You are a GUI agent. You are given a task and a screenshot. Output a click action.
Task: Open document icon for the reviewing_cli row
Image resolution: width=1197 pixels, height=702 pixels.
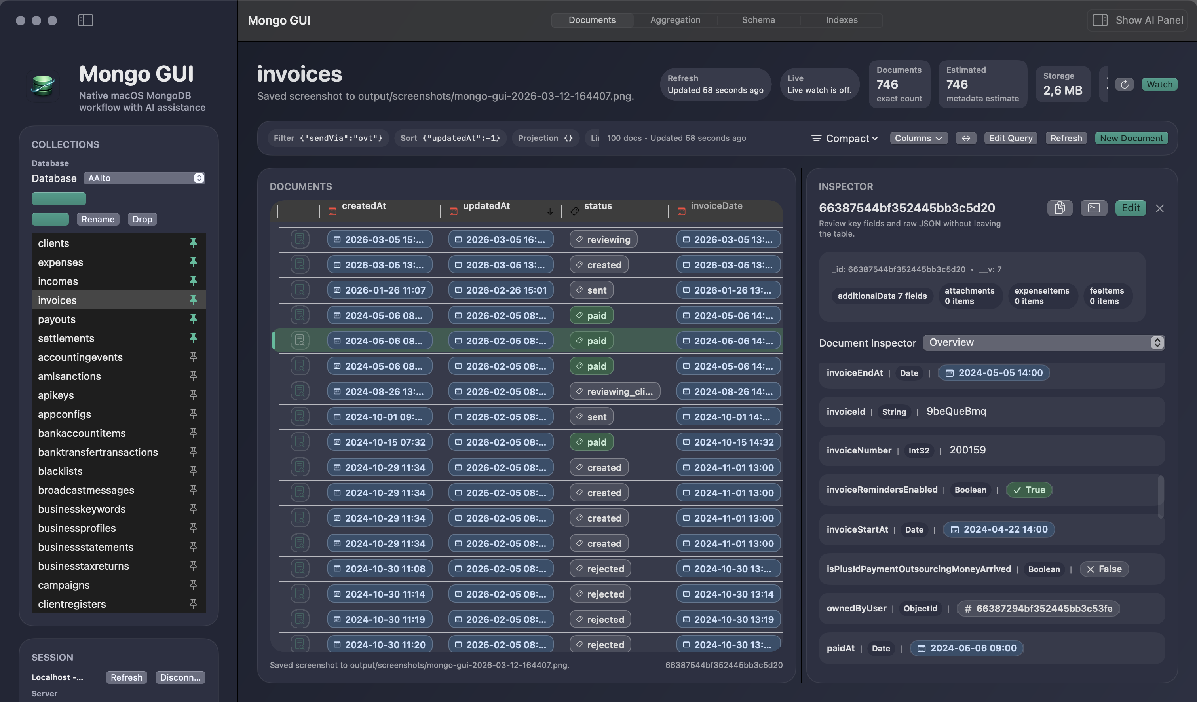[300, 391]
